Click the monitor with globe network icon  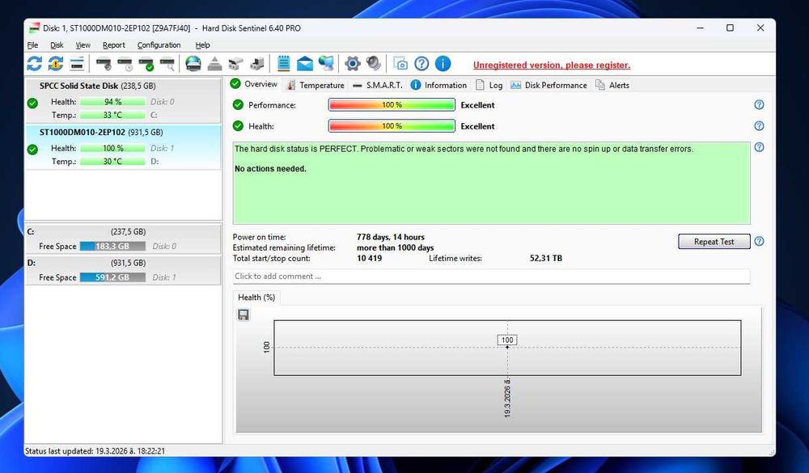[326, 64]
